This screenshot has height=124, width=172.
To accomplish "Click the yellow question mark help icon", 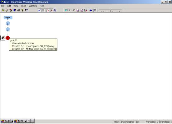I will (x=22, y=10).
